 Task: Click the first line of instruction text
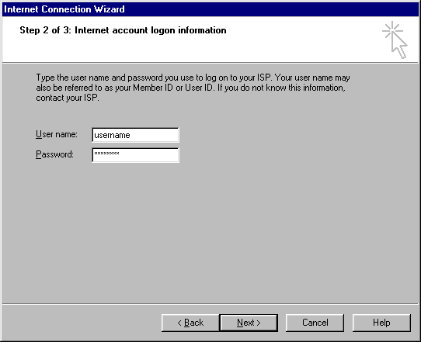pos(193,78)
